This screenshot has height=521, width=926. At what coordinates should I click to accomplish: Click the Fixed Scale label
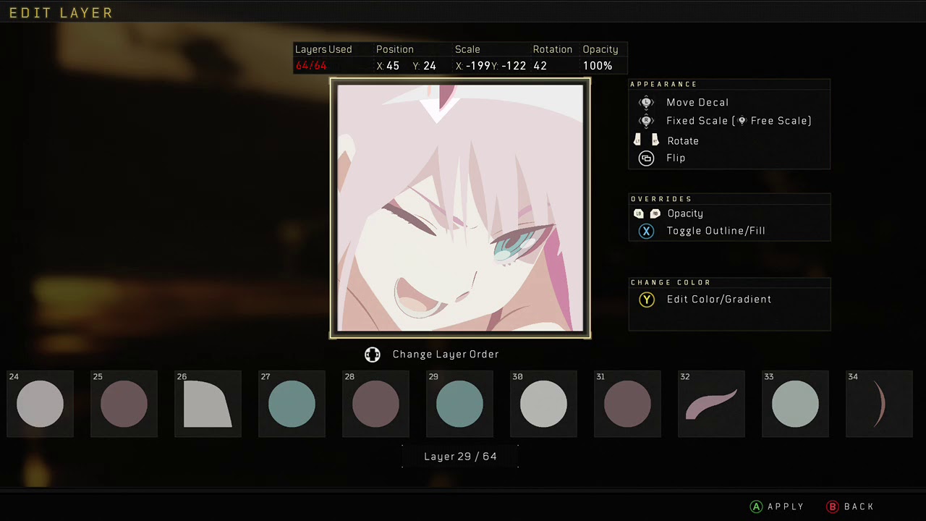(x=697, y=121)
